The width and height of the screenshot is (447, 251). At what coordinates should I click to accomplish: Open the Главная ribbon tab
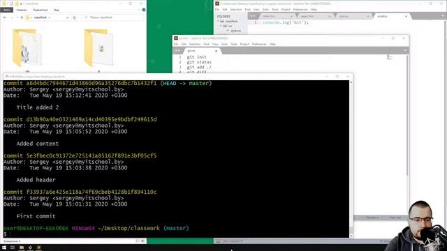[x=22, y=10]
